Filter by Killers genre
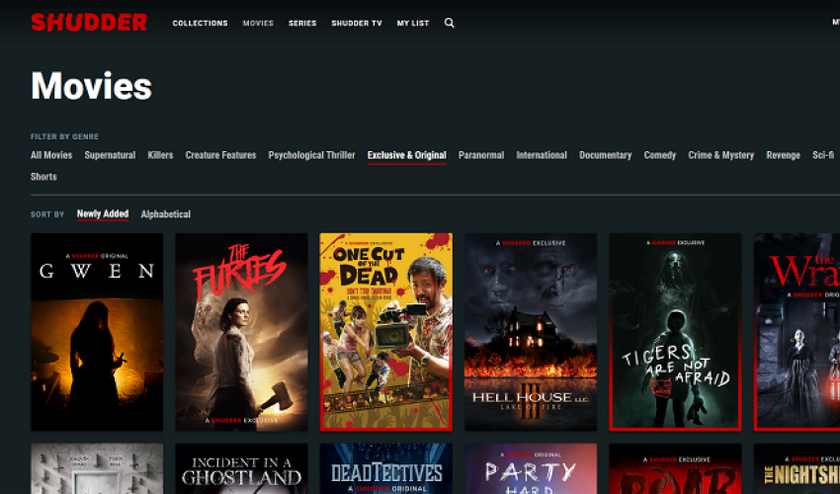The width and height of the screenshot is (840, 494). click(160, 155)
